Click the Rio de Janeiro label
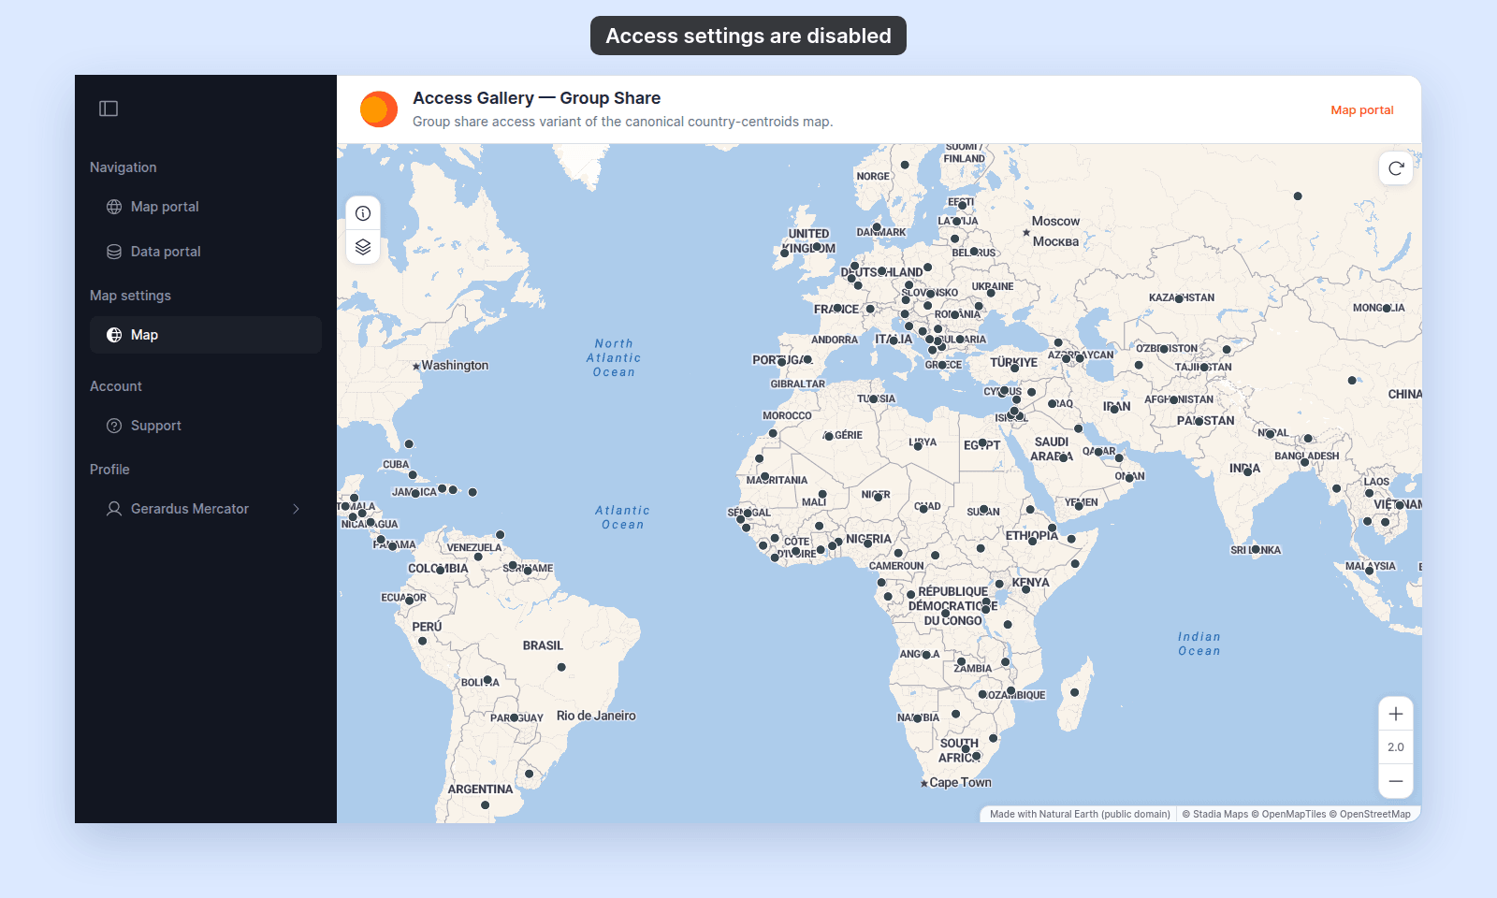Viewport: 1497px width, 898px height. click(x=596, y=716)
